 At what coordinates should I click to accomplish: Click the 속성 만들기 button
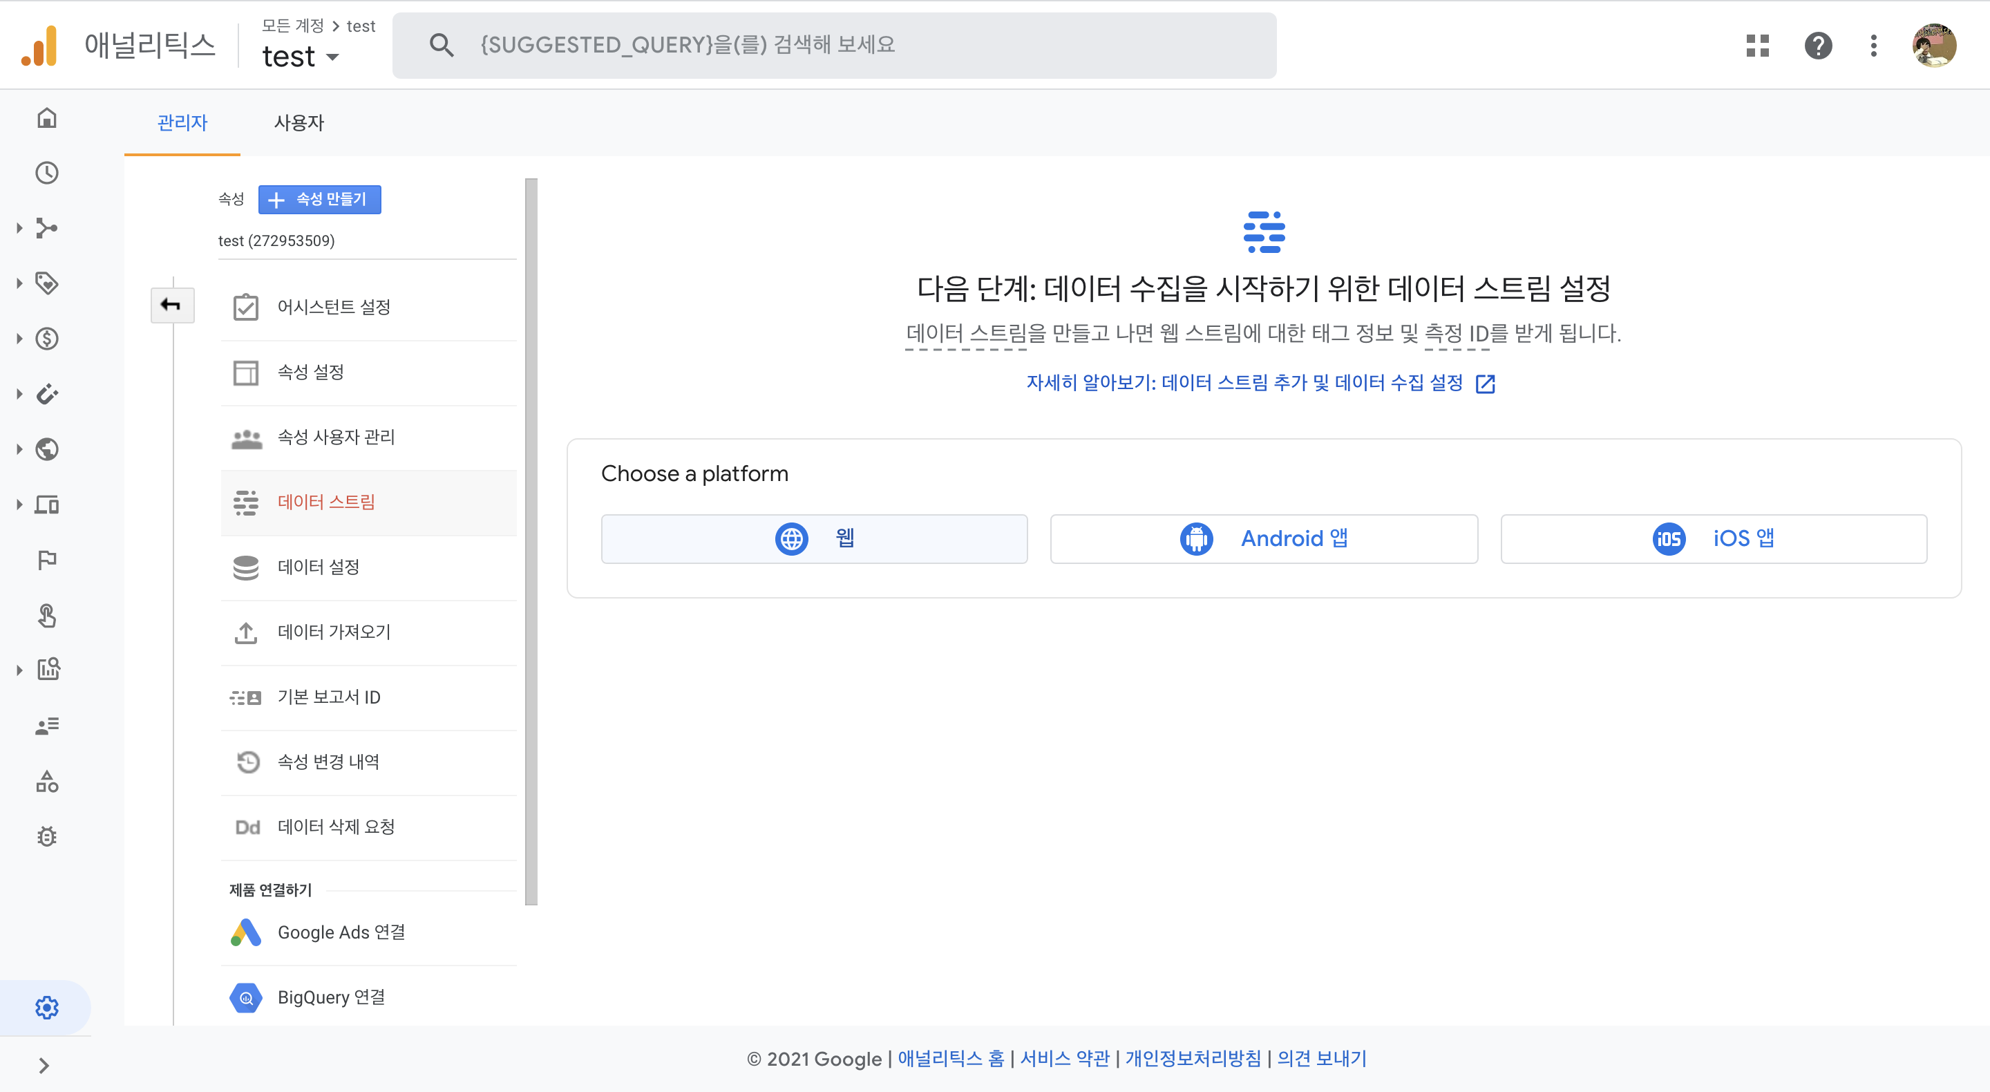(319, 199)
